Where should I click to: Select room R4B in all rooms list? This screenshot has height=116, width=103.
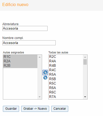66,66
